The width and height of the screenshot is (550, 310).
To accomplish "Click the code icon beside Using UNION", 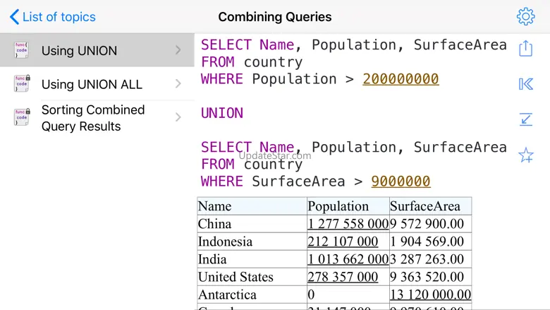I will (x=21, y=50).
